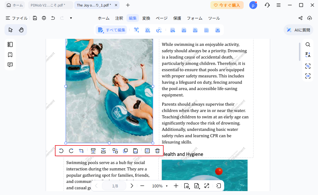Open the ファイル menu

pyautogui.click(x=16, y=18)
